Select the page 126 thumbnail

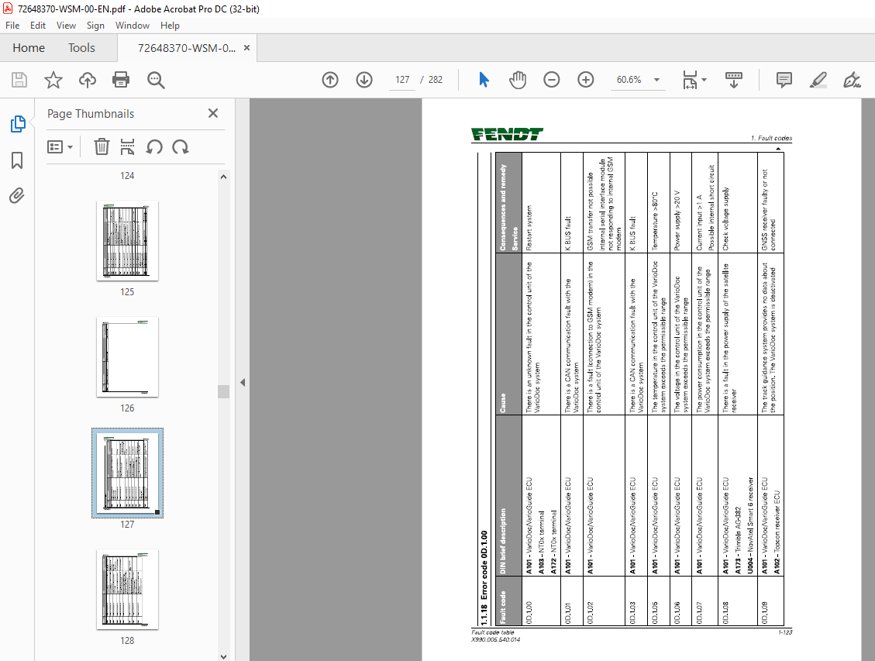127,357
